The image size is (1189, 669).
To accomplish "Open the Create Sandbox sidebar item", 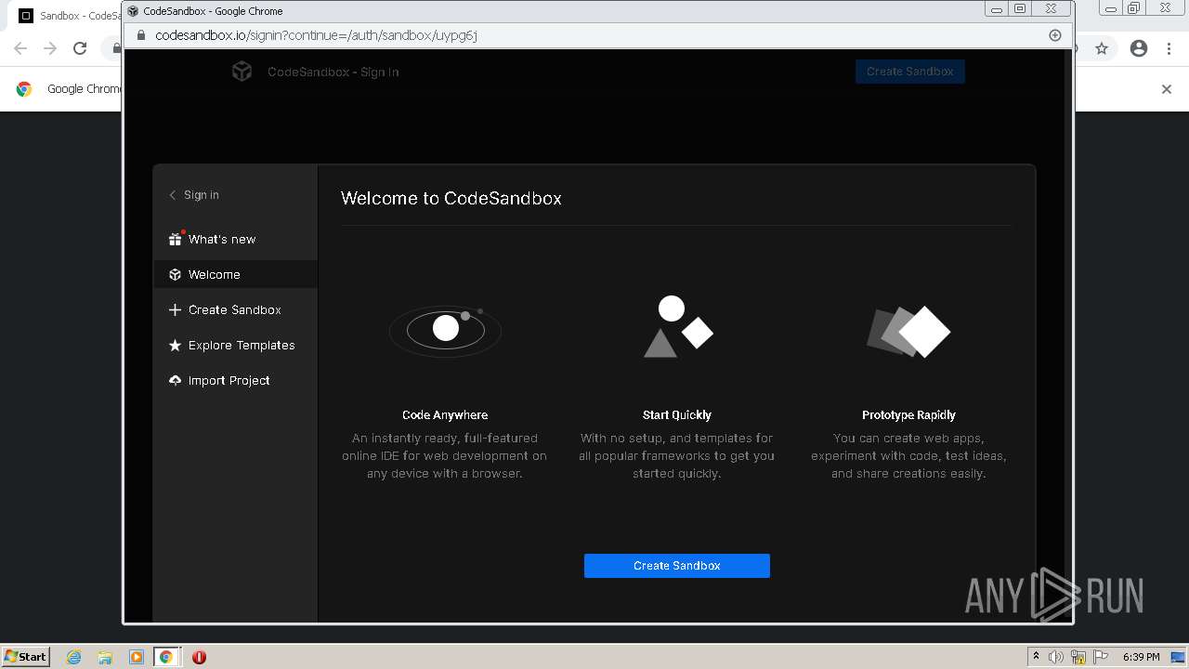I will click(235, 309).
